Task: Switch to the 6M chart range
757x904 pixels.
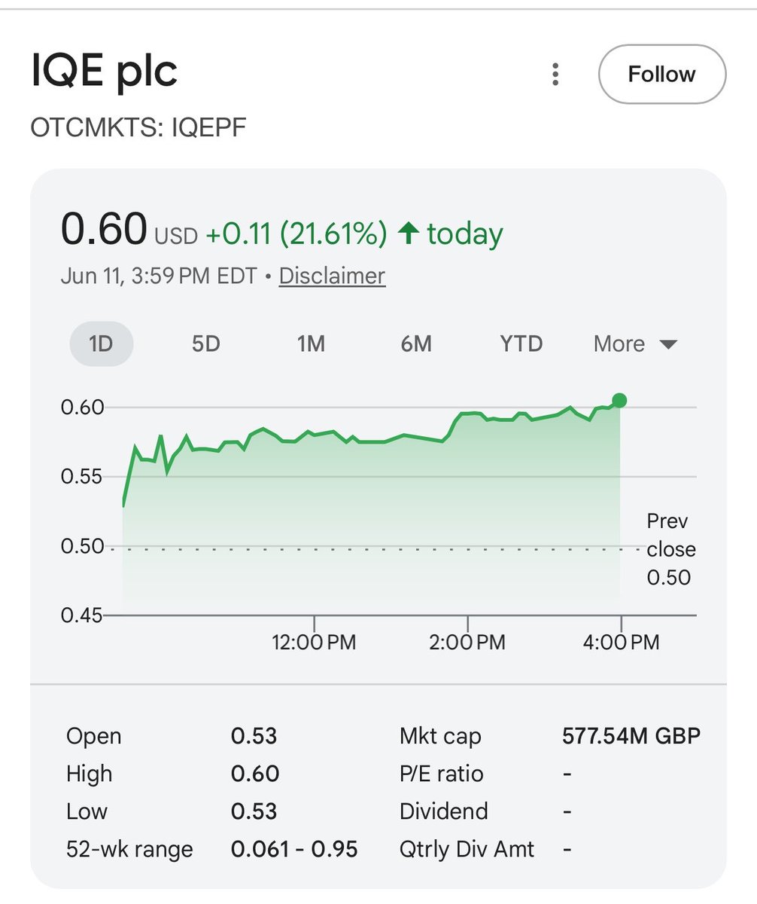Action: 416,344
